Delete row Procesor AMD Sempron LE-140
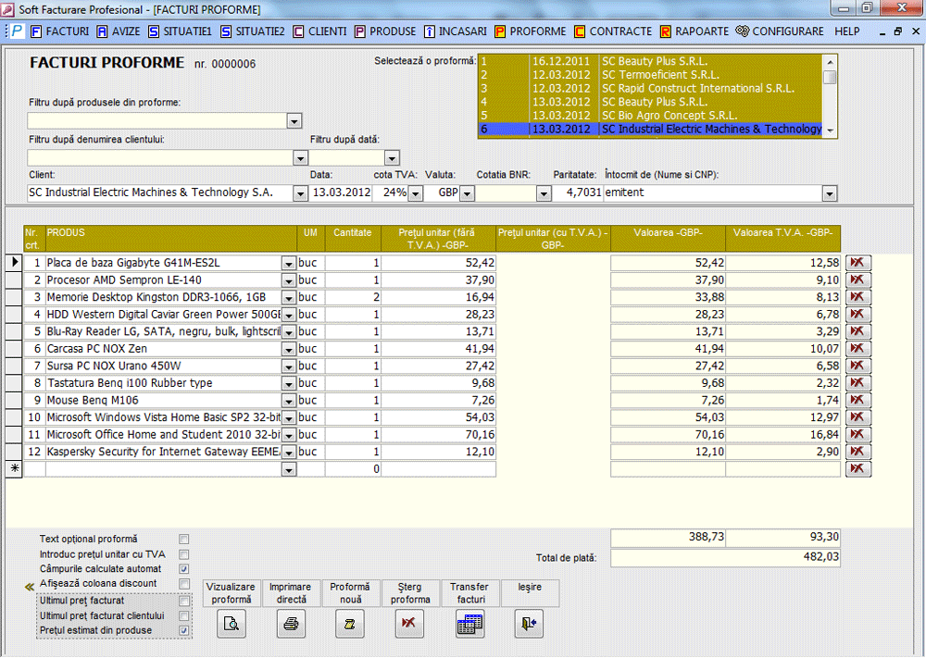Viewport: 926px width, 658px height. (858, 280)
